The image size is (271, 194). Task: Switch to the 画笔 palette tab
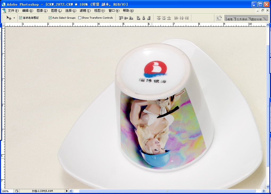click(x=230, y=19)
